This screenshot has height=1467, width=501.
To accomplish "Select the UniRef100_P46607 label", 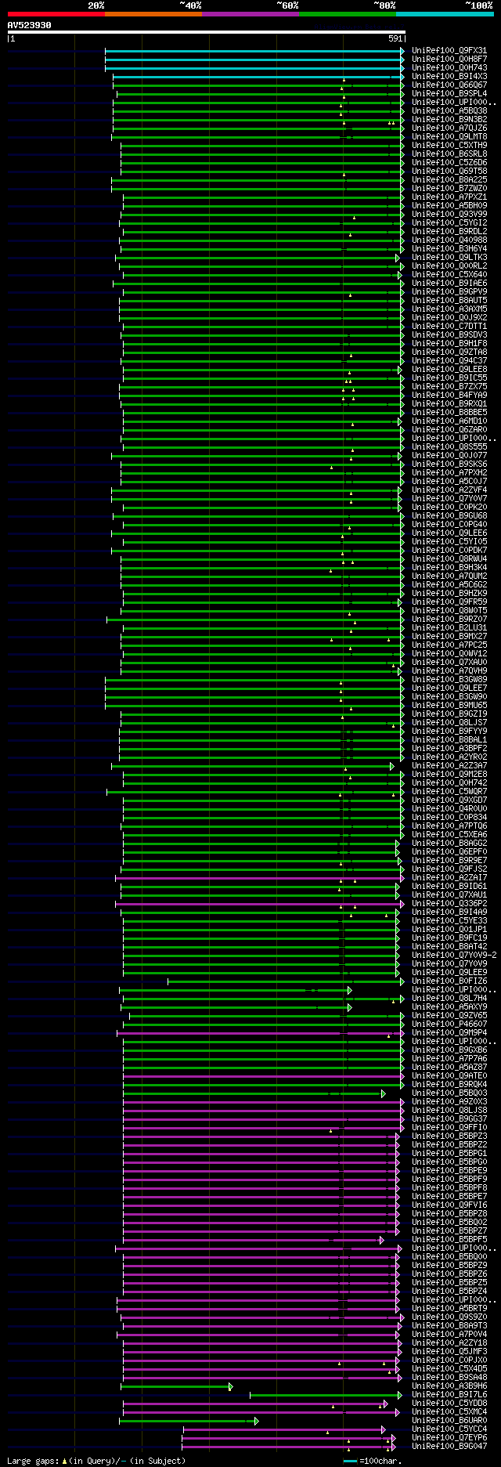I will click(x=449, y=1024).
